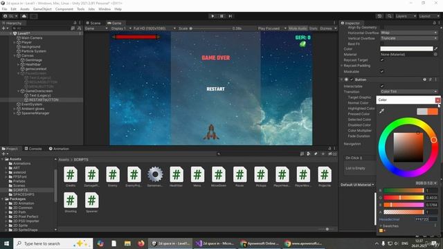
Task: Toggle Gizmos in the Game view
Action: click(326, 28)
